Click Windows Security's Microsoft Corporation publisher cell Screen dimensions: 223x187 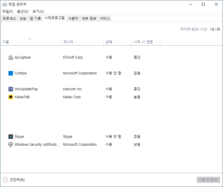point(80,145)
